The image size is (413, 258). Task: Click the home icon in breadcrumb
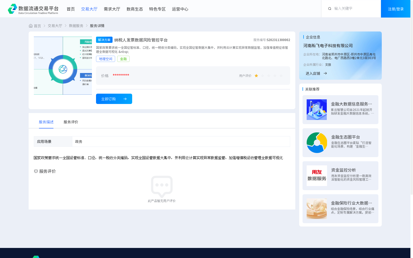[x=31, y=26]
